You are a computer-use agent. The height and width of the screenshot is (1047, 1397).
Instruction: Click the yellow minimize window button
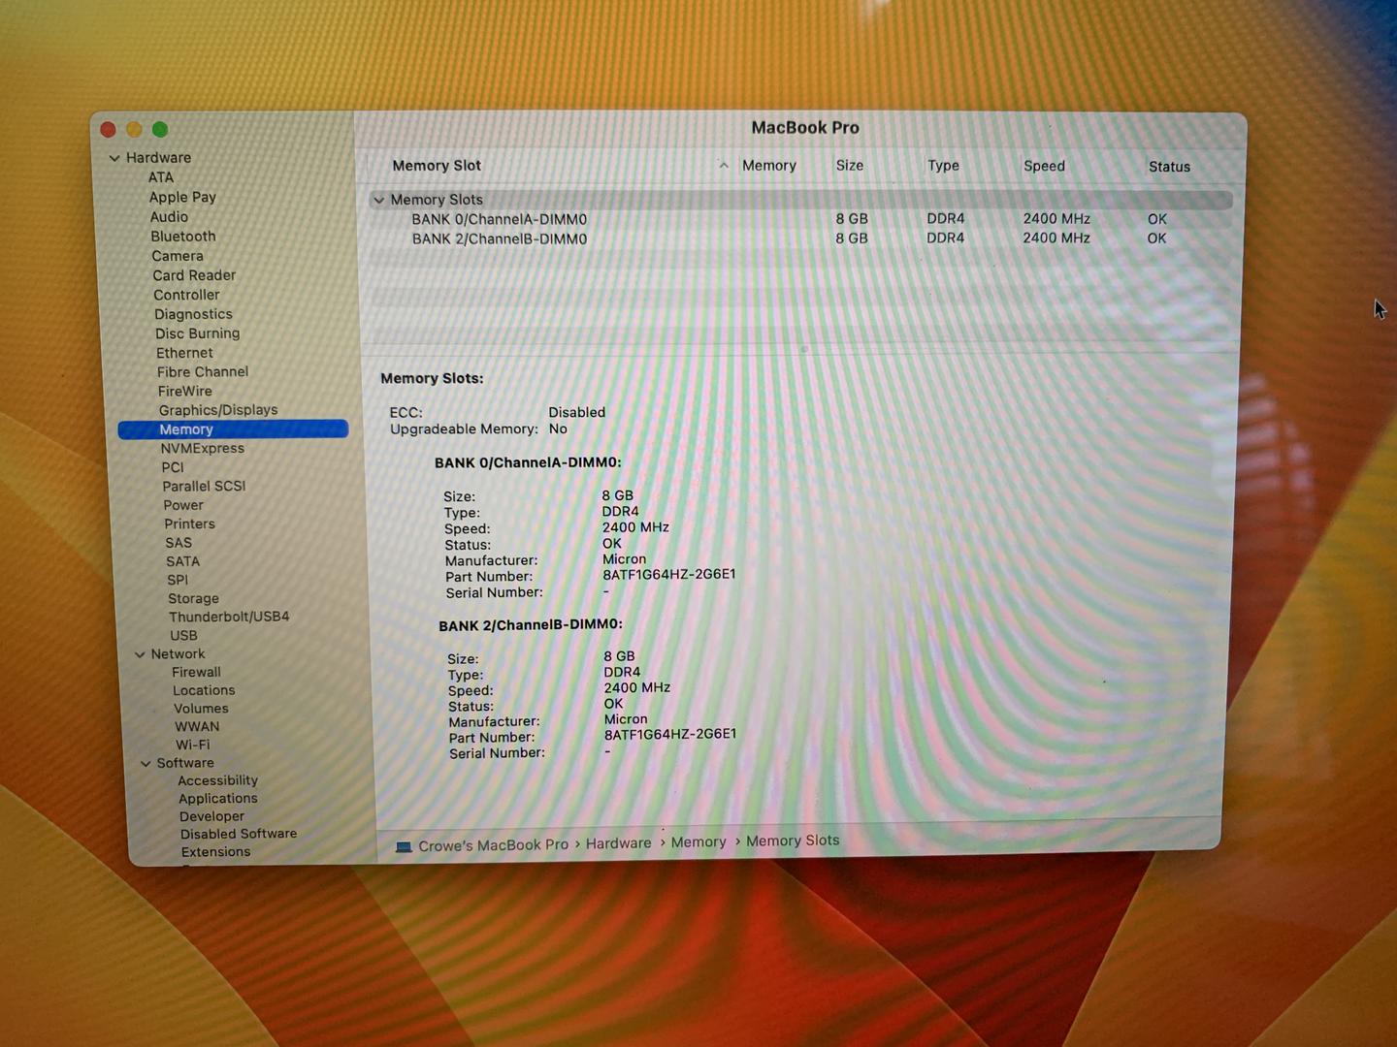point(134,129)
